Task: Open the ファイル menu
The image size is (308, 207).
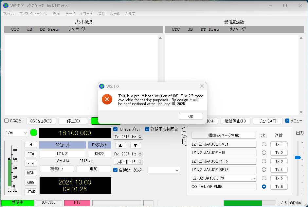Action: pyautogui.click(x=9, y=14)
